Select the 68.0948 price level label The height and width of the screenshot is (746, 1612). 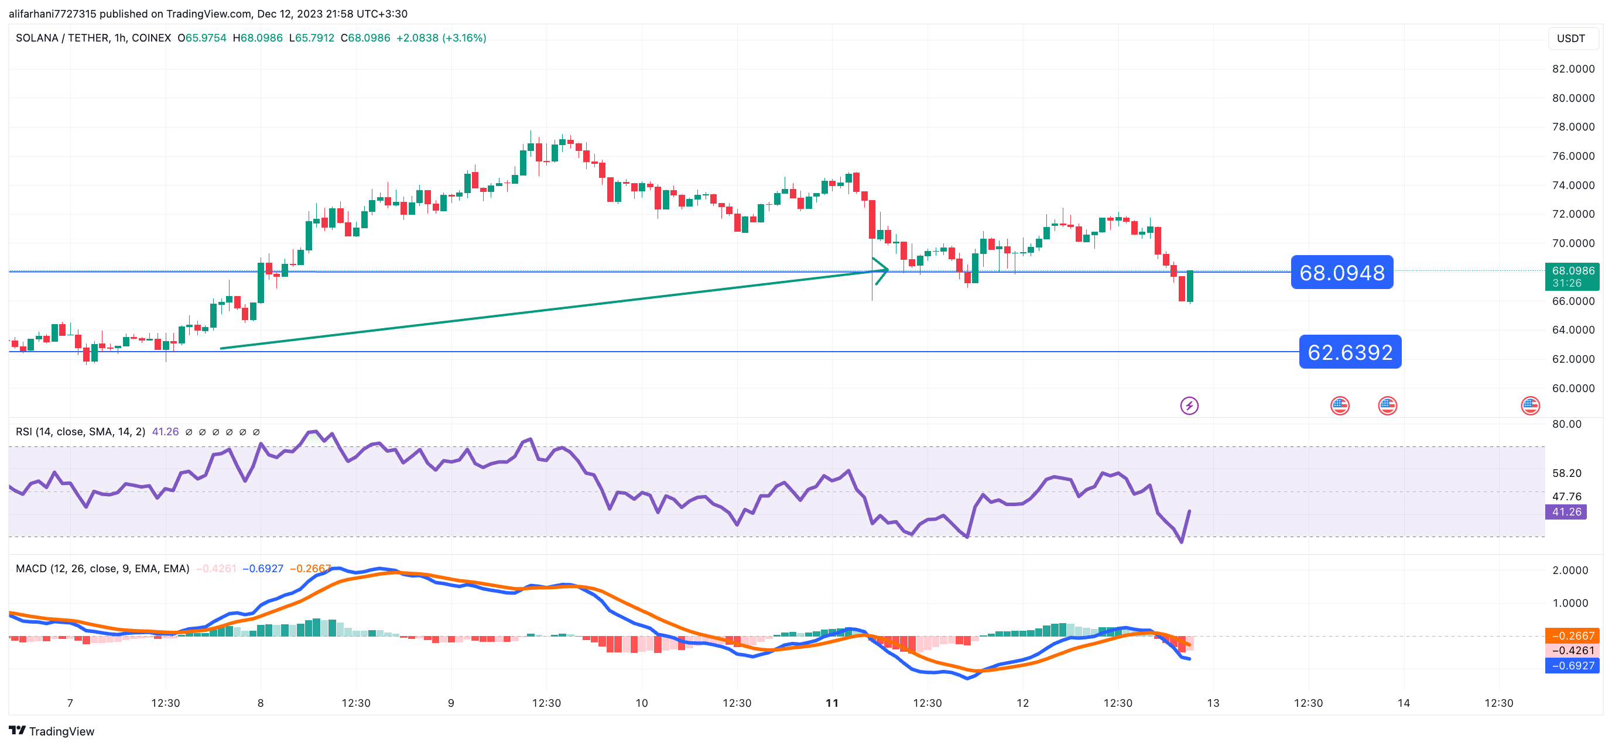pyautogui.click(x=1341, y=273)
